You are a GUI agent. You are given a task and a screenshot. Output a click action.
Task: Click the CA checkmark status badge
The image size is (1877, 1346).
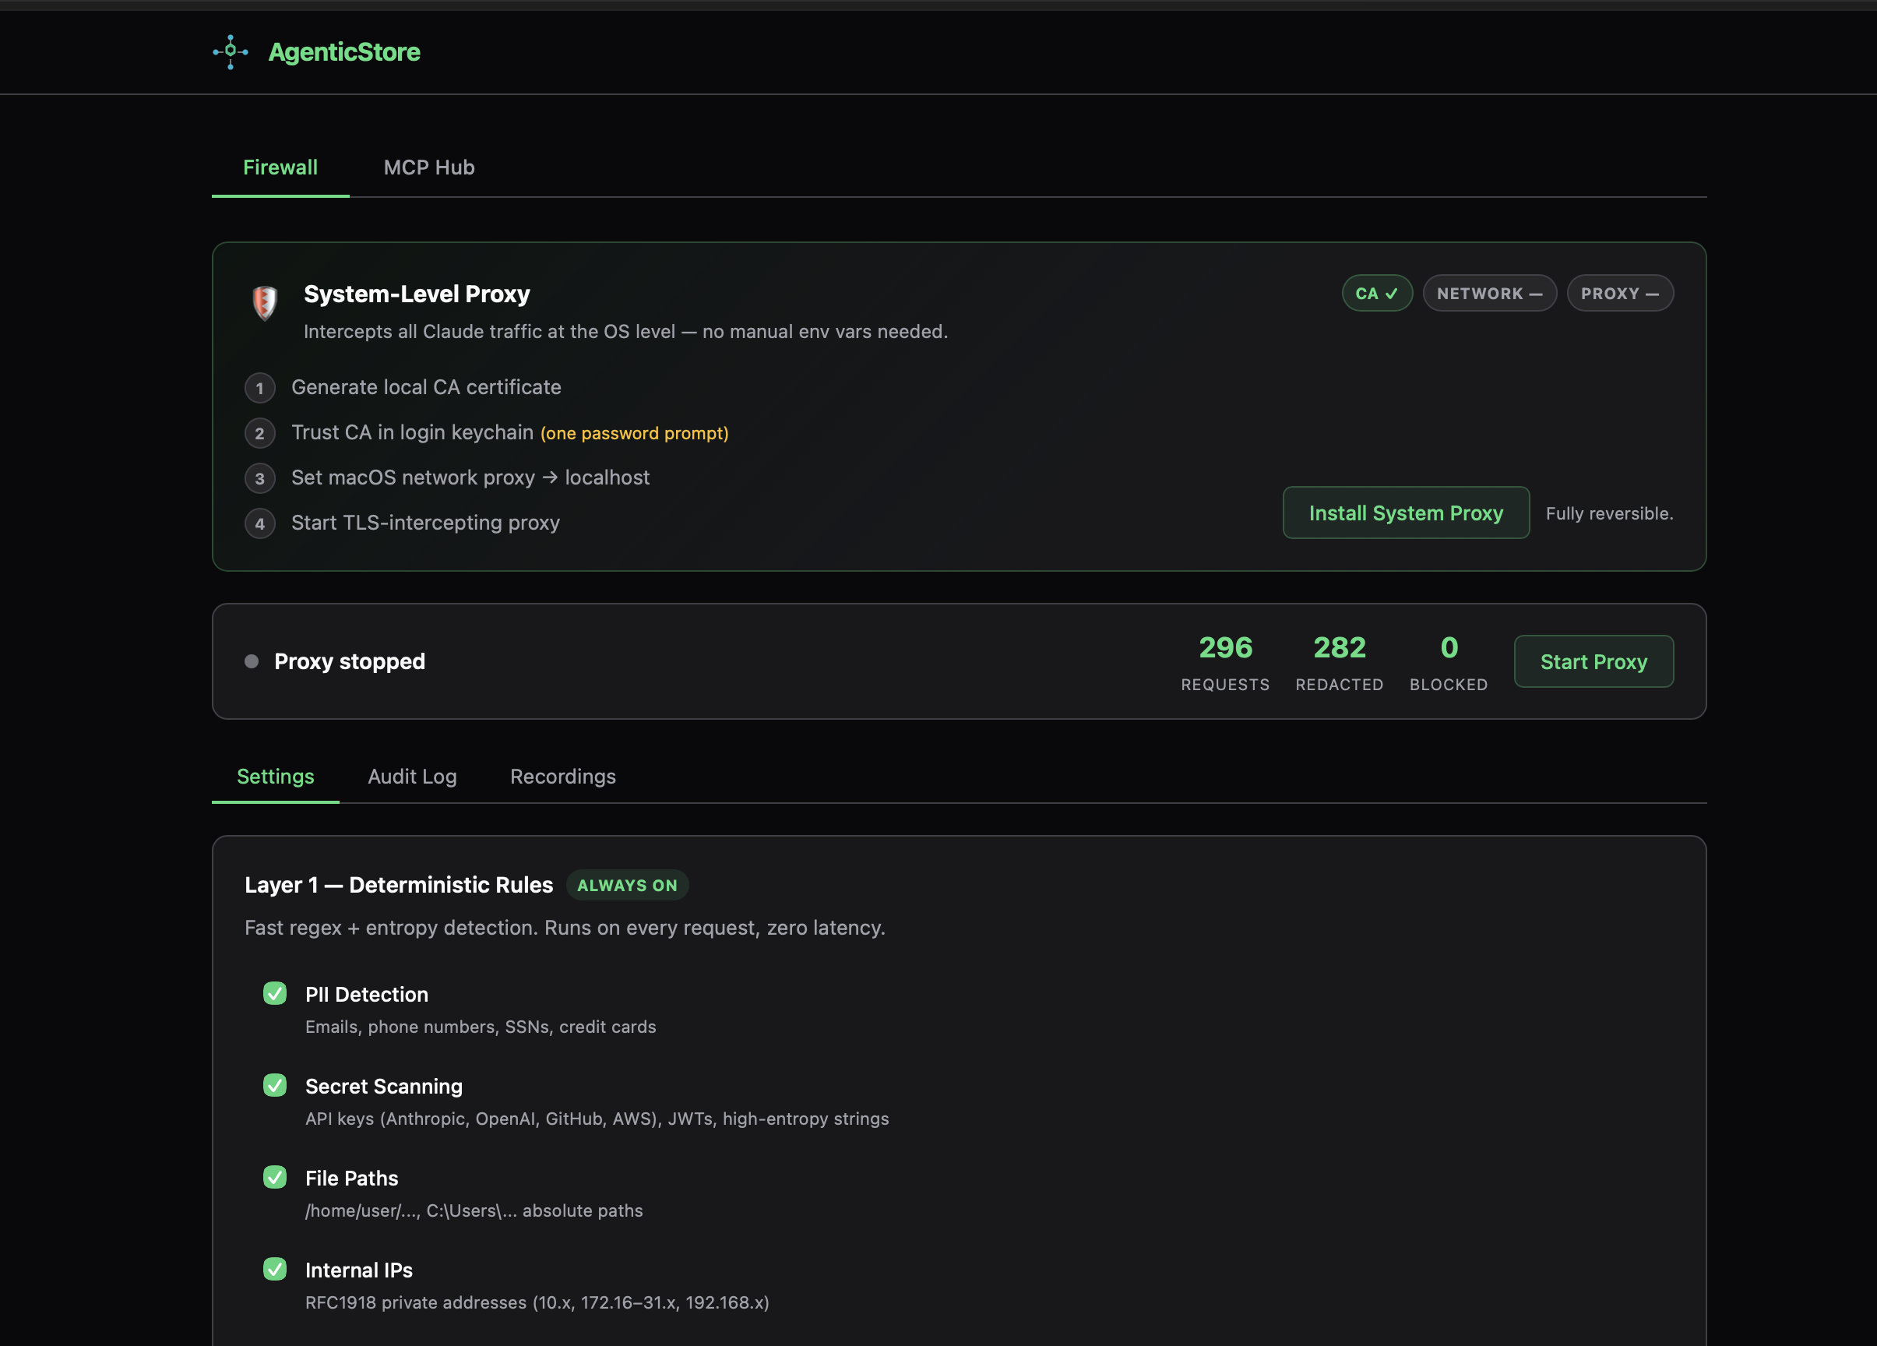point(1376,294)
